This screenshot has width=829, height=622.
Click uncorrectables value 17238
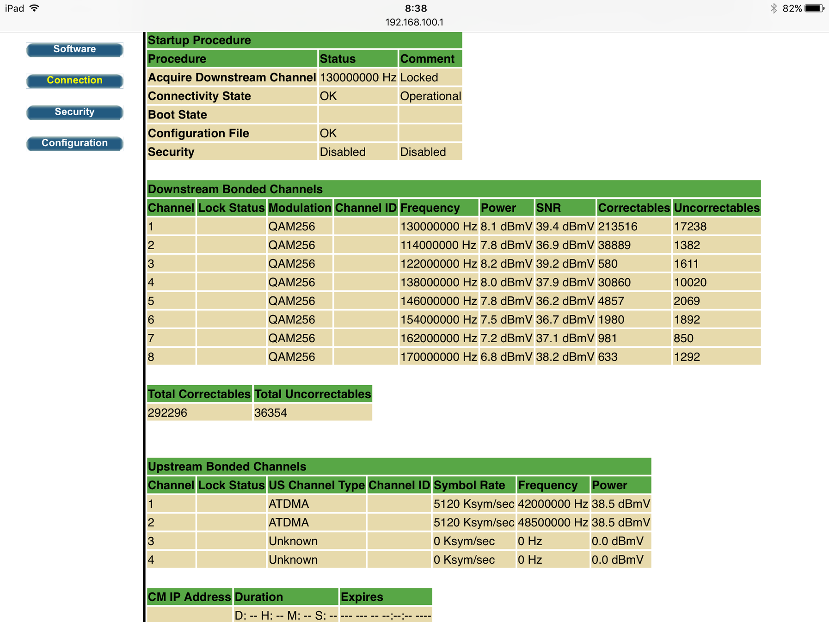717,227
